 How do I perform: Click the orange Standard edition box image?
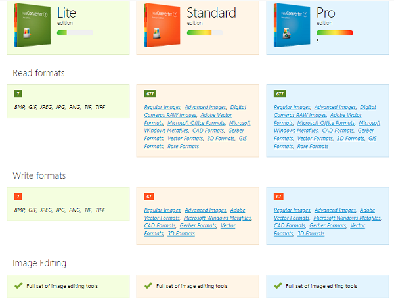(162, 25)
